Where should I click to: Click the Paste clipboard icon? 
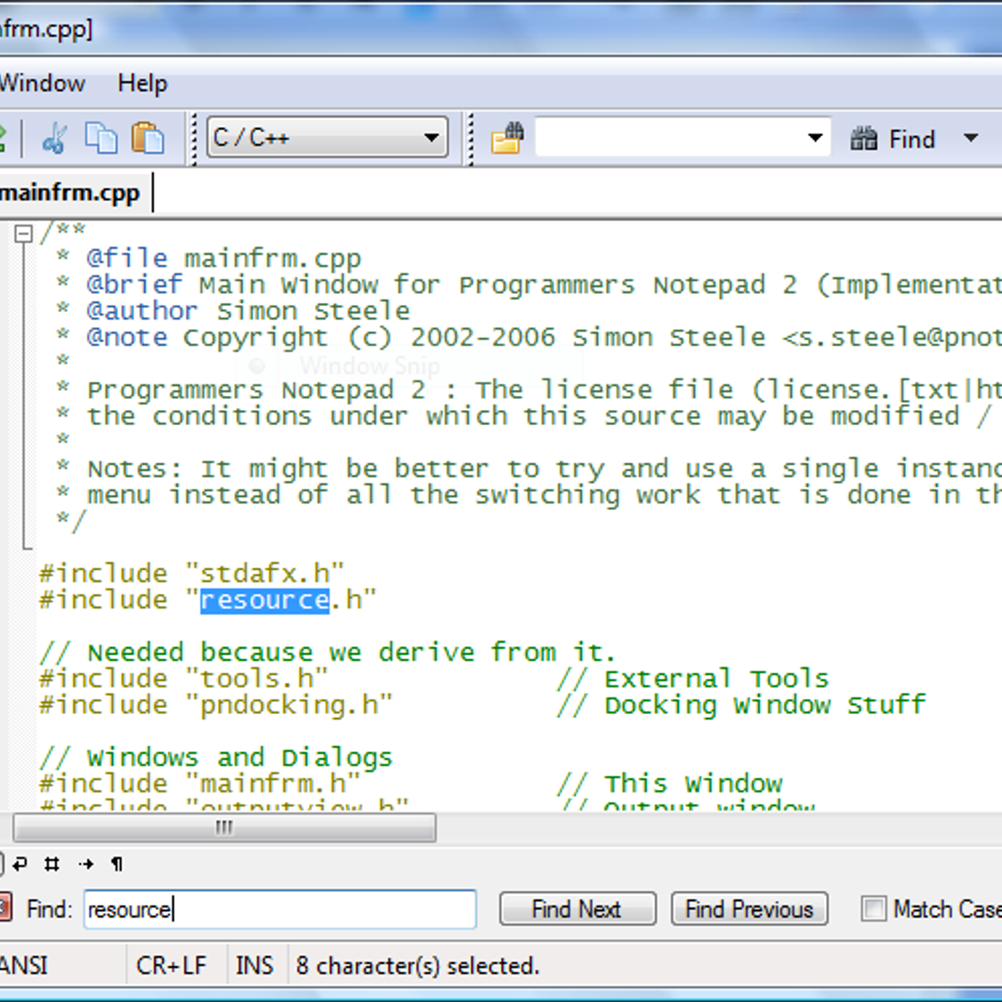coord(148,138)
